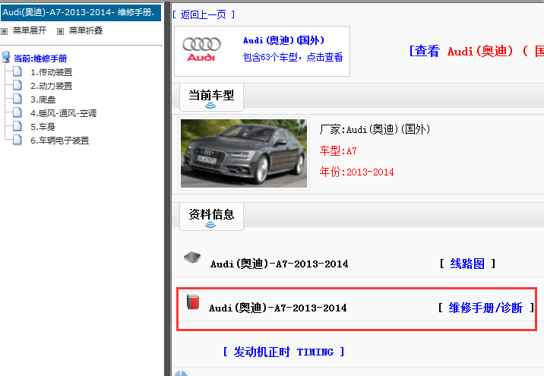Open the 3.底盘 chapter
This screenshot has height=376, width=544.
[x=43, y=100]
